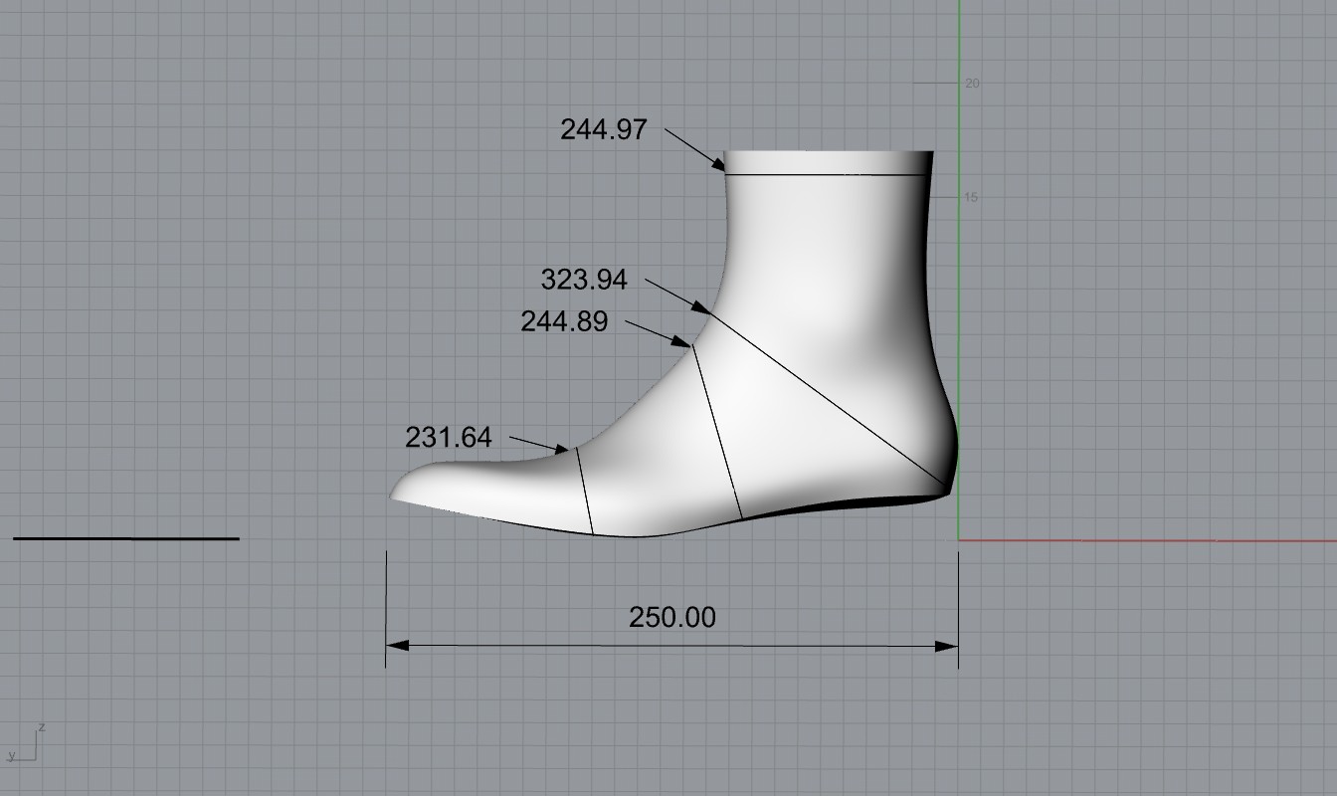Select the 250.00 length dimension text
1337x796 pixels.
pyautogui.click(x=671, y=618)
